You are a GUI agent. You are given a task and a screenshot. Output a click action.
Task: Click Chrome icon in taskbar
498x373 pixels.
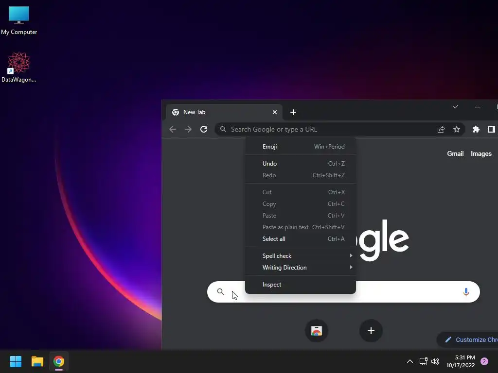click(59, 361)
